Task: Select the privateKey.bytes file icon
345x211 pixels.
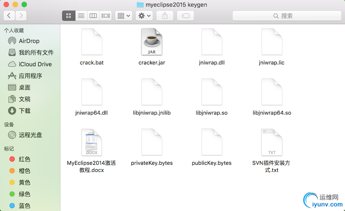Action: [152, 142]
